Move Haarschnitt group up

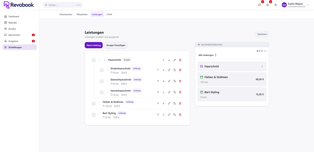pyautogui.click(x=163, y=60)
